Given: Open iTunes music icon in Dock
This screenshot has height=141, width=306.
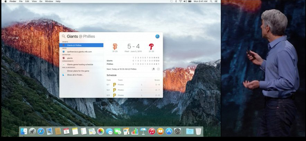Looking at the screenshot, I should tap(152, 131).
